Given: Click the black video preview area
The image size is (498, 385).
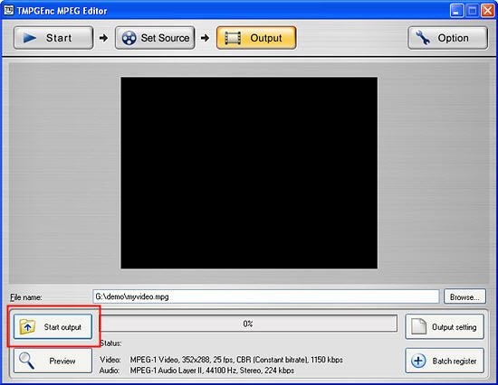Looking at the screenshot, I should click(x=249, y=173).
